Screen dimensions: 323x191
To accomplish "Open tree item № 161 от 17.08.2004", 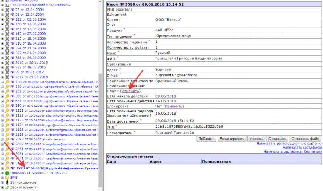I will [x=28, y=29].
